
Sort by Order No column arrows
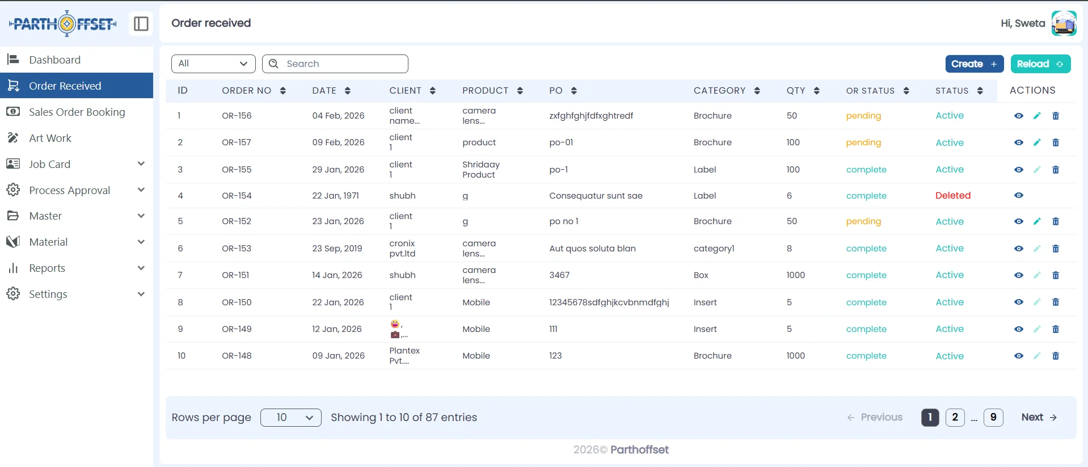coord(282,91)
